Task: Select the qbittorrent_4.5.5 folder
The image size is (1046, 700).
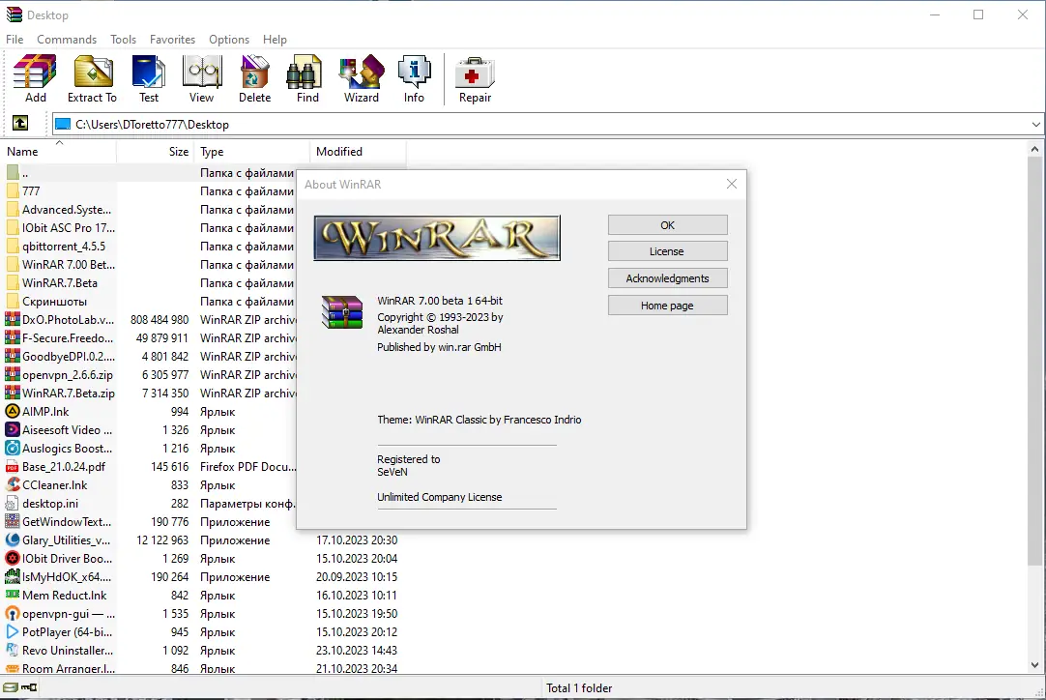Action: [x=150, y=247]
